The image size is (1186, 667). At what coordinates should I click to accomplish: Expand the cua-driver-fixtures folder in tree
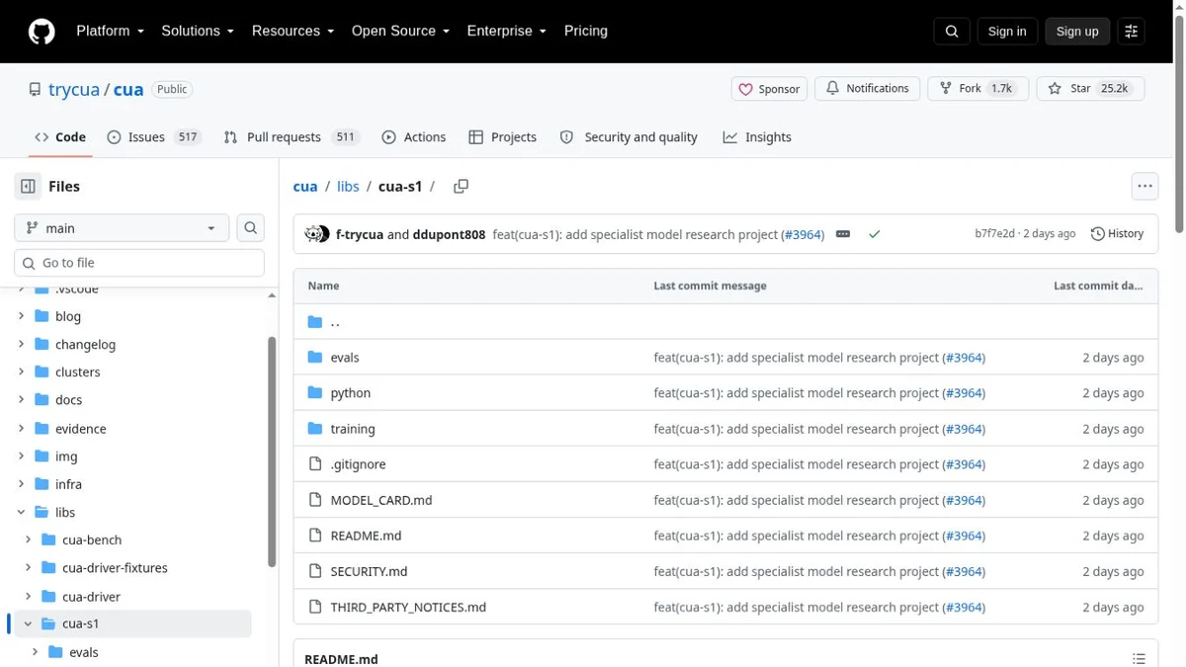click(x=29, y=567)
